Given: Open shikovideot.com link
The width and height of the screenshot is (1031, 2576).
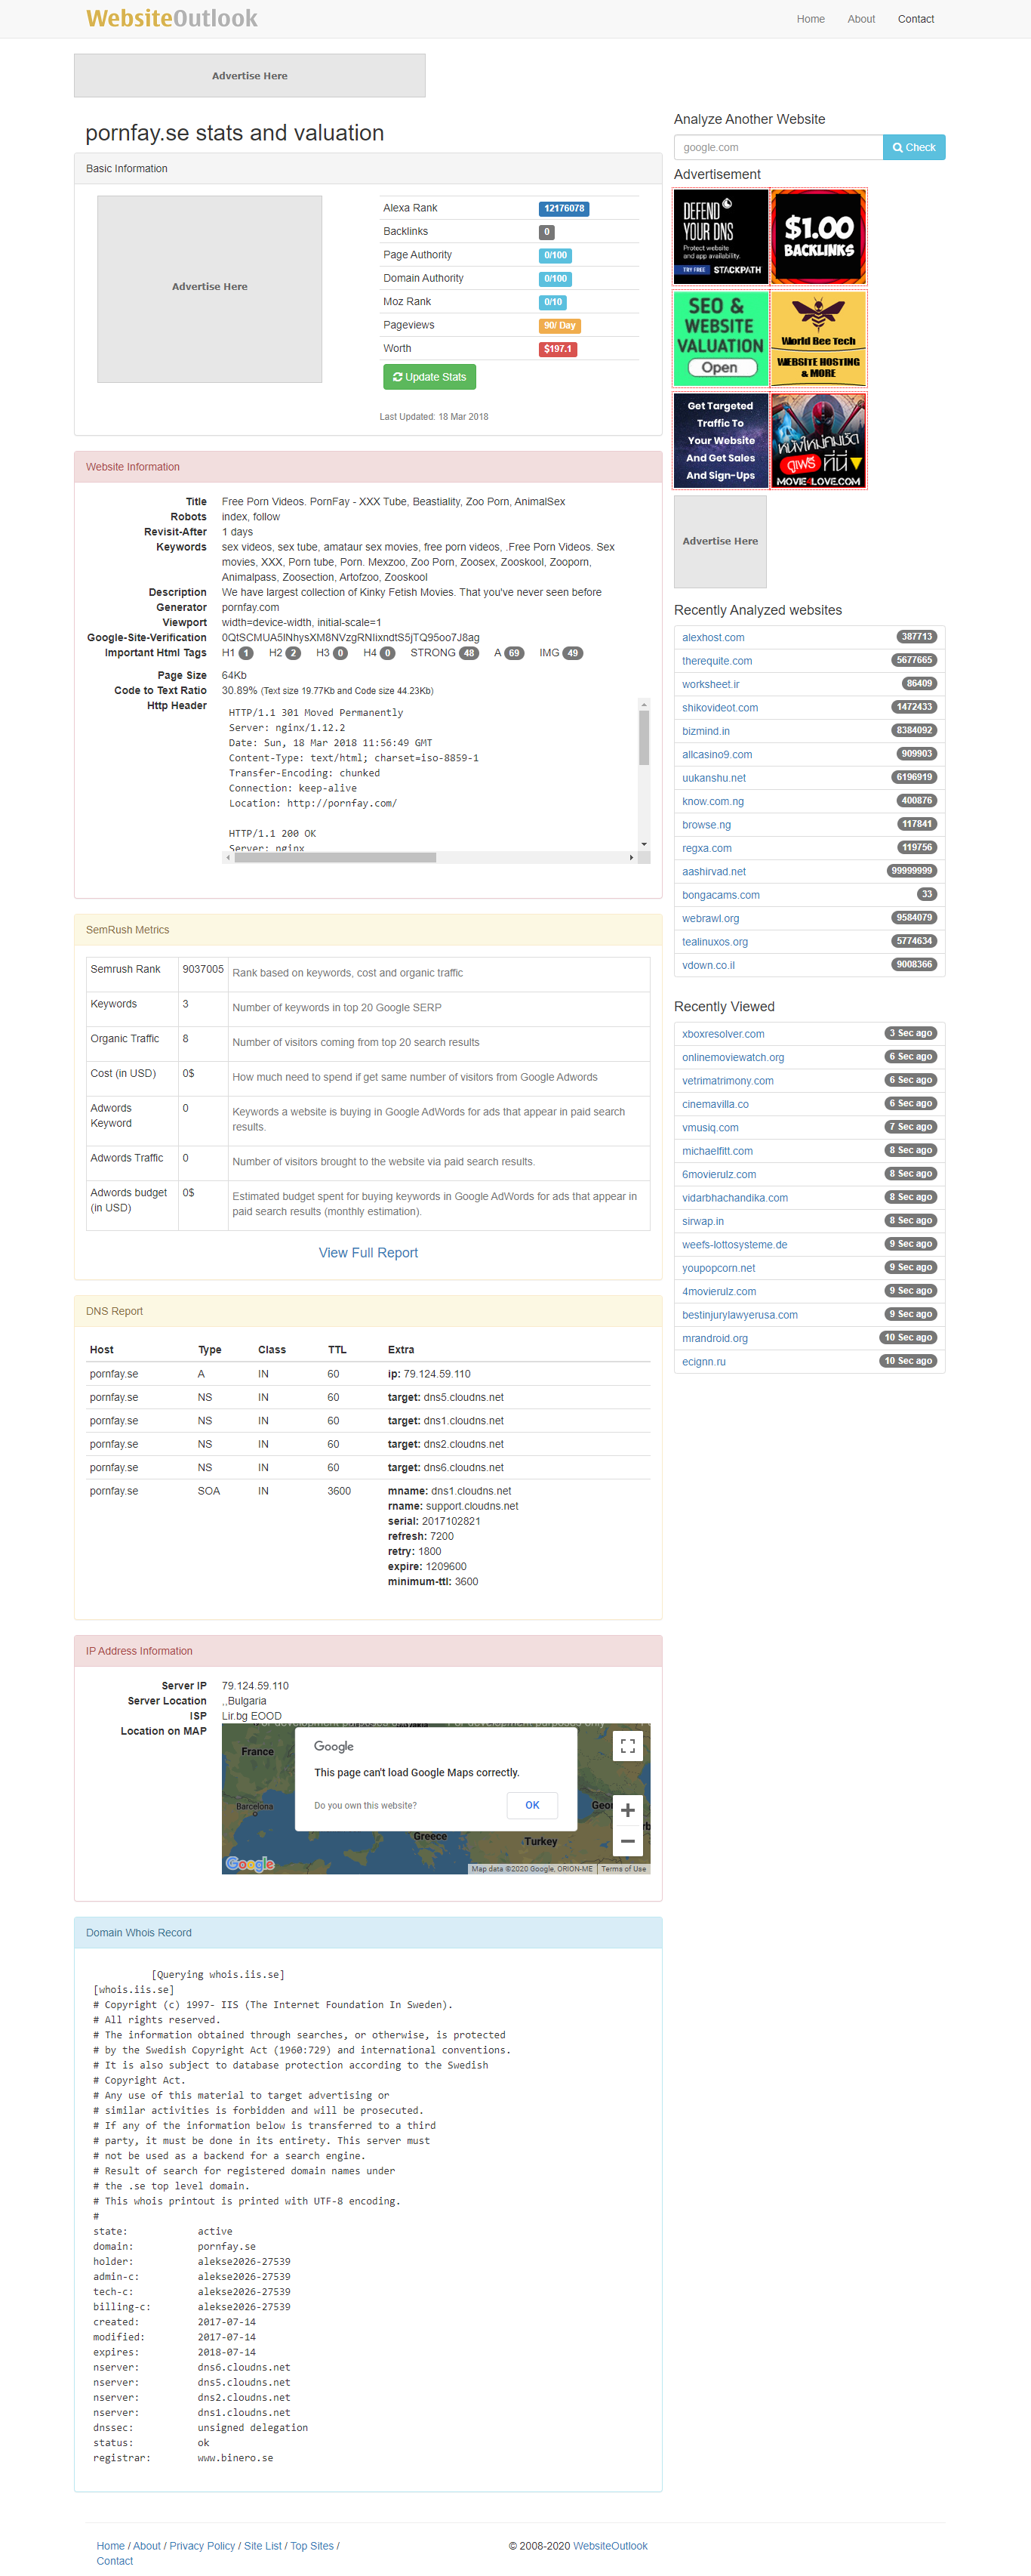Looking at the screenshot, I should tap(720, 708).
